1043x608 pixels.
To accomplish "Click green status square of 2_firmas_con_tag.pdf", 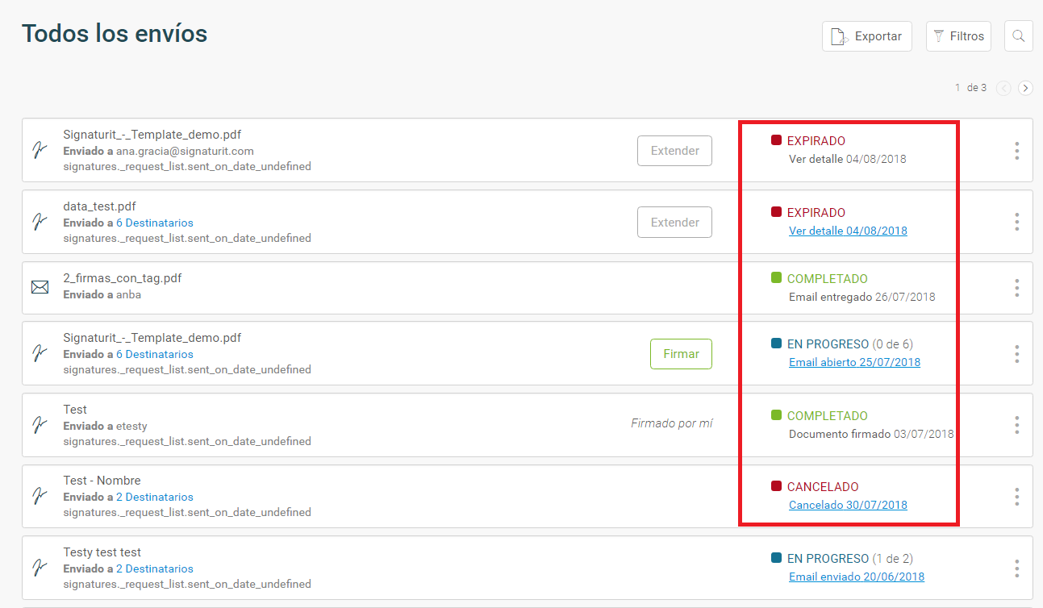I will 776,277.
